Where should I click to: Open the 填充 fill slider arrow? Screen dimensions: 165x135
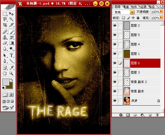[x=161, y=18]
